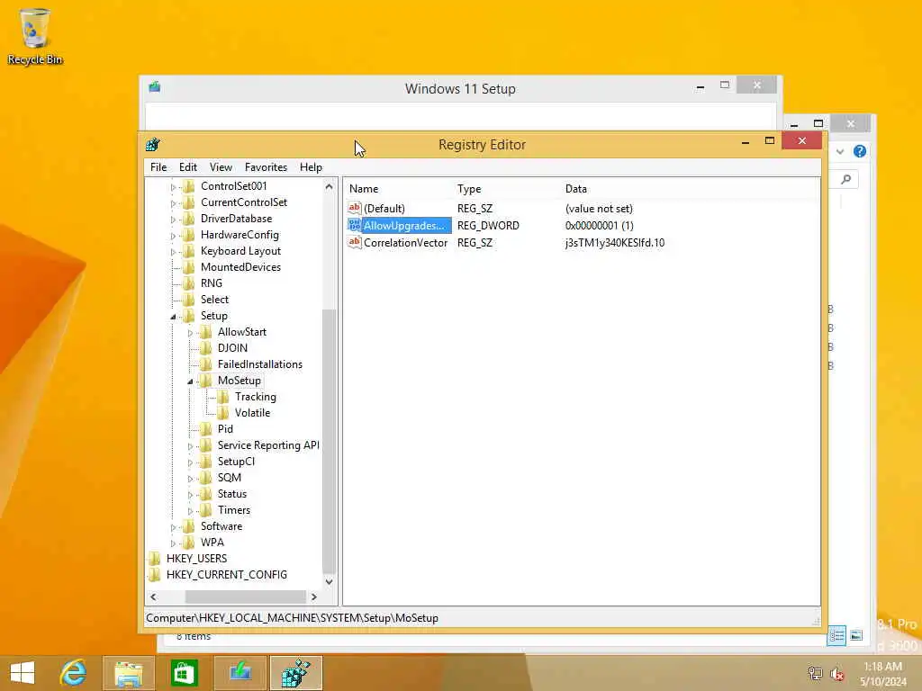Select the (Default) string value icon
The image size is (922, 691).
click(354, 208)
